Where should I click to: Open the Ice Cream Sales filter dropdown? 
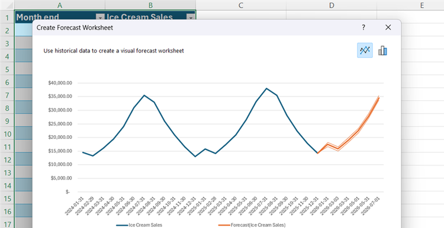[191, 18]
